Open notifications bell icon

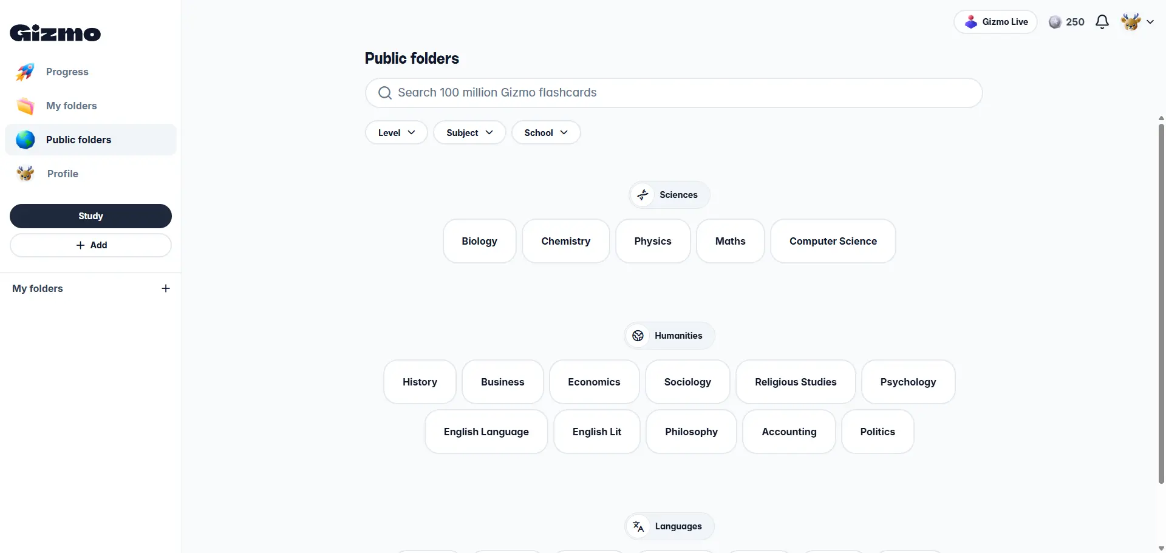(1102, 22)
